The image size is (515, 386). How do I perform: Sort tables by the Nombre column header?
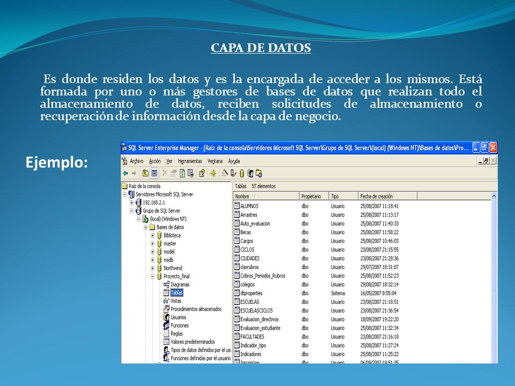pyautogui.click(x=267, y=196)
